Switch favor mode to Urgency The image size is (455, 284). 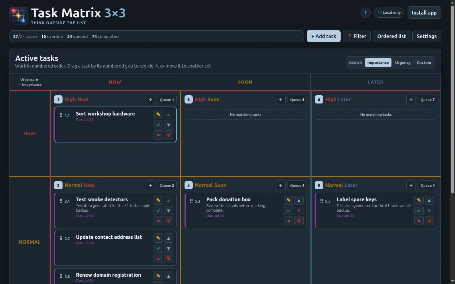(x=403, y=62)
